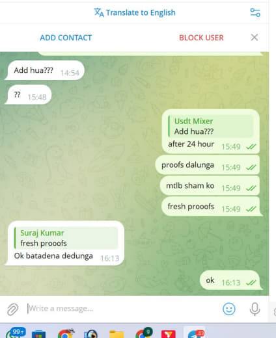Click the 'Add hua???' message at 14:54
This screenshot has height=338, width=276.
pyautogui.click(x=44, y=70)
